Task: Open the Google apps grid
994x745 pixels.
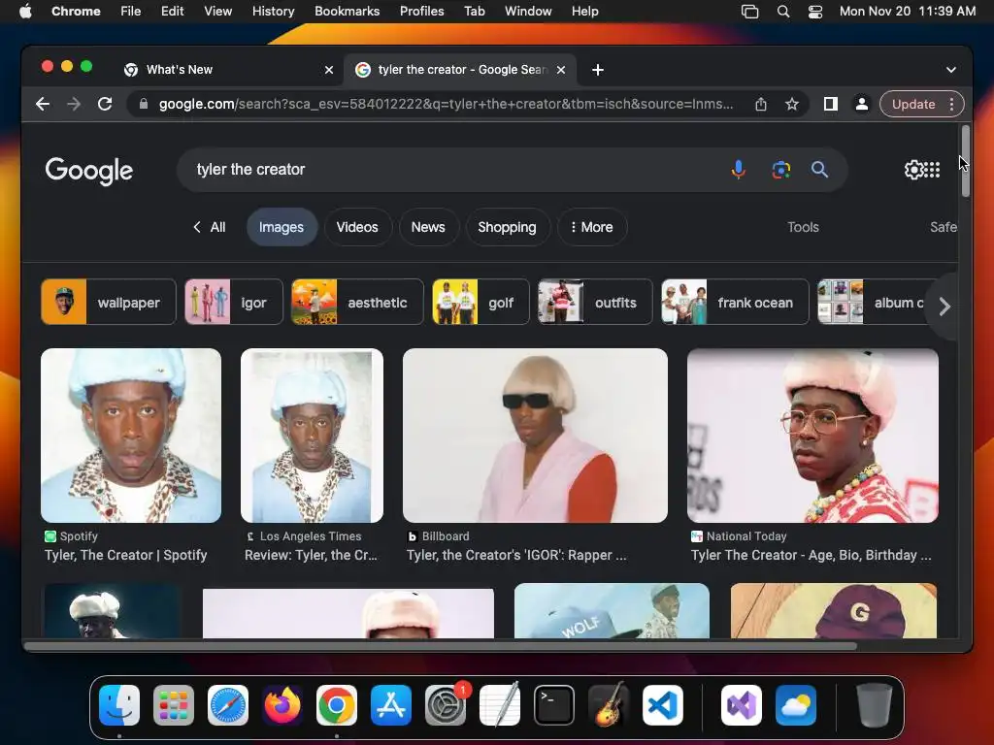Action: pos(932,169)
